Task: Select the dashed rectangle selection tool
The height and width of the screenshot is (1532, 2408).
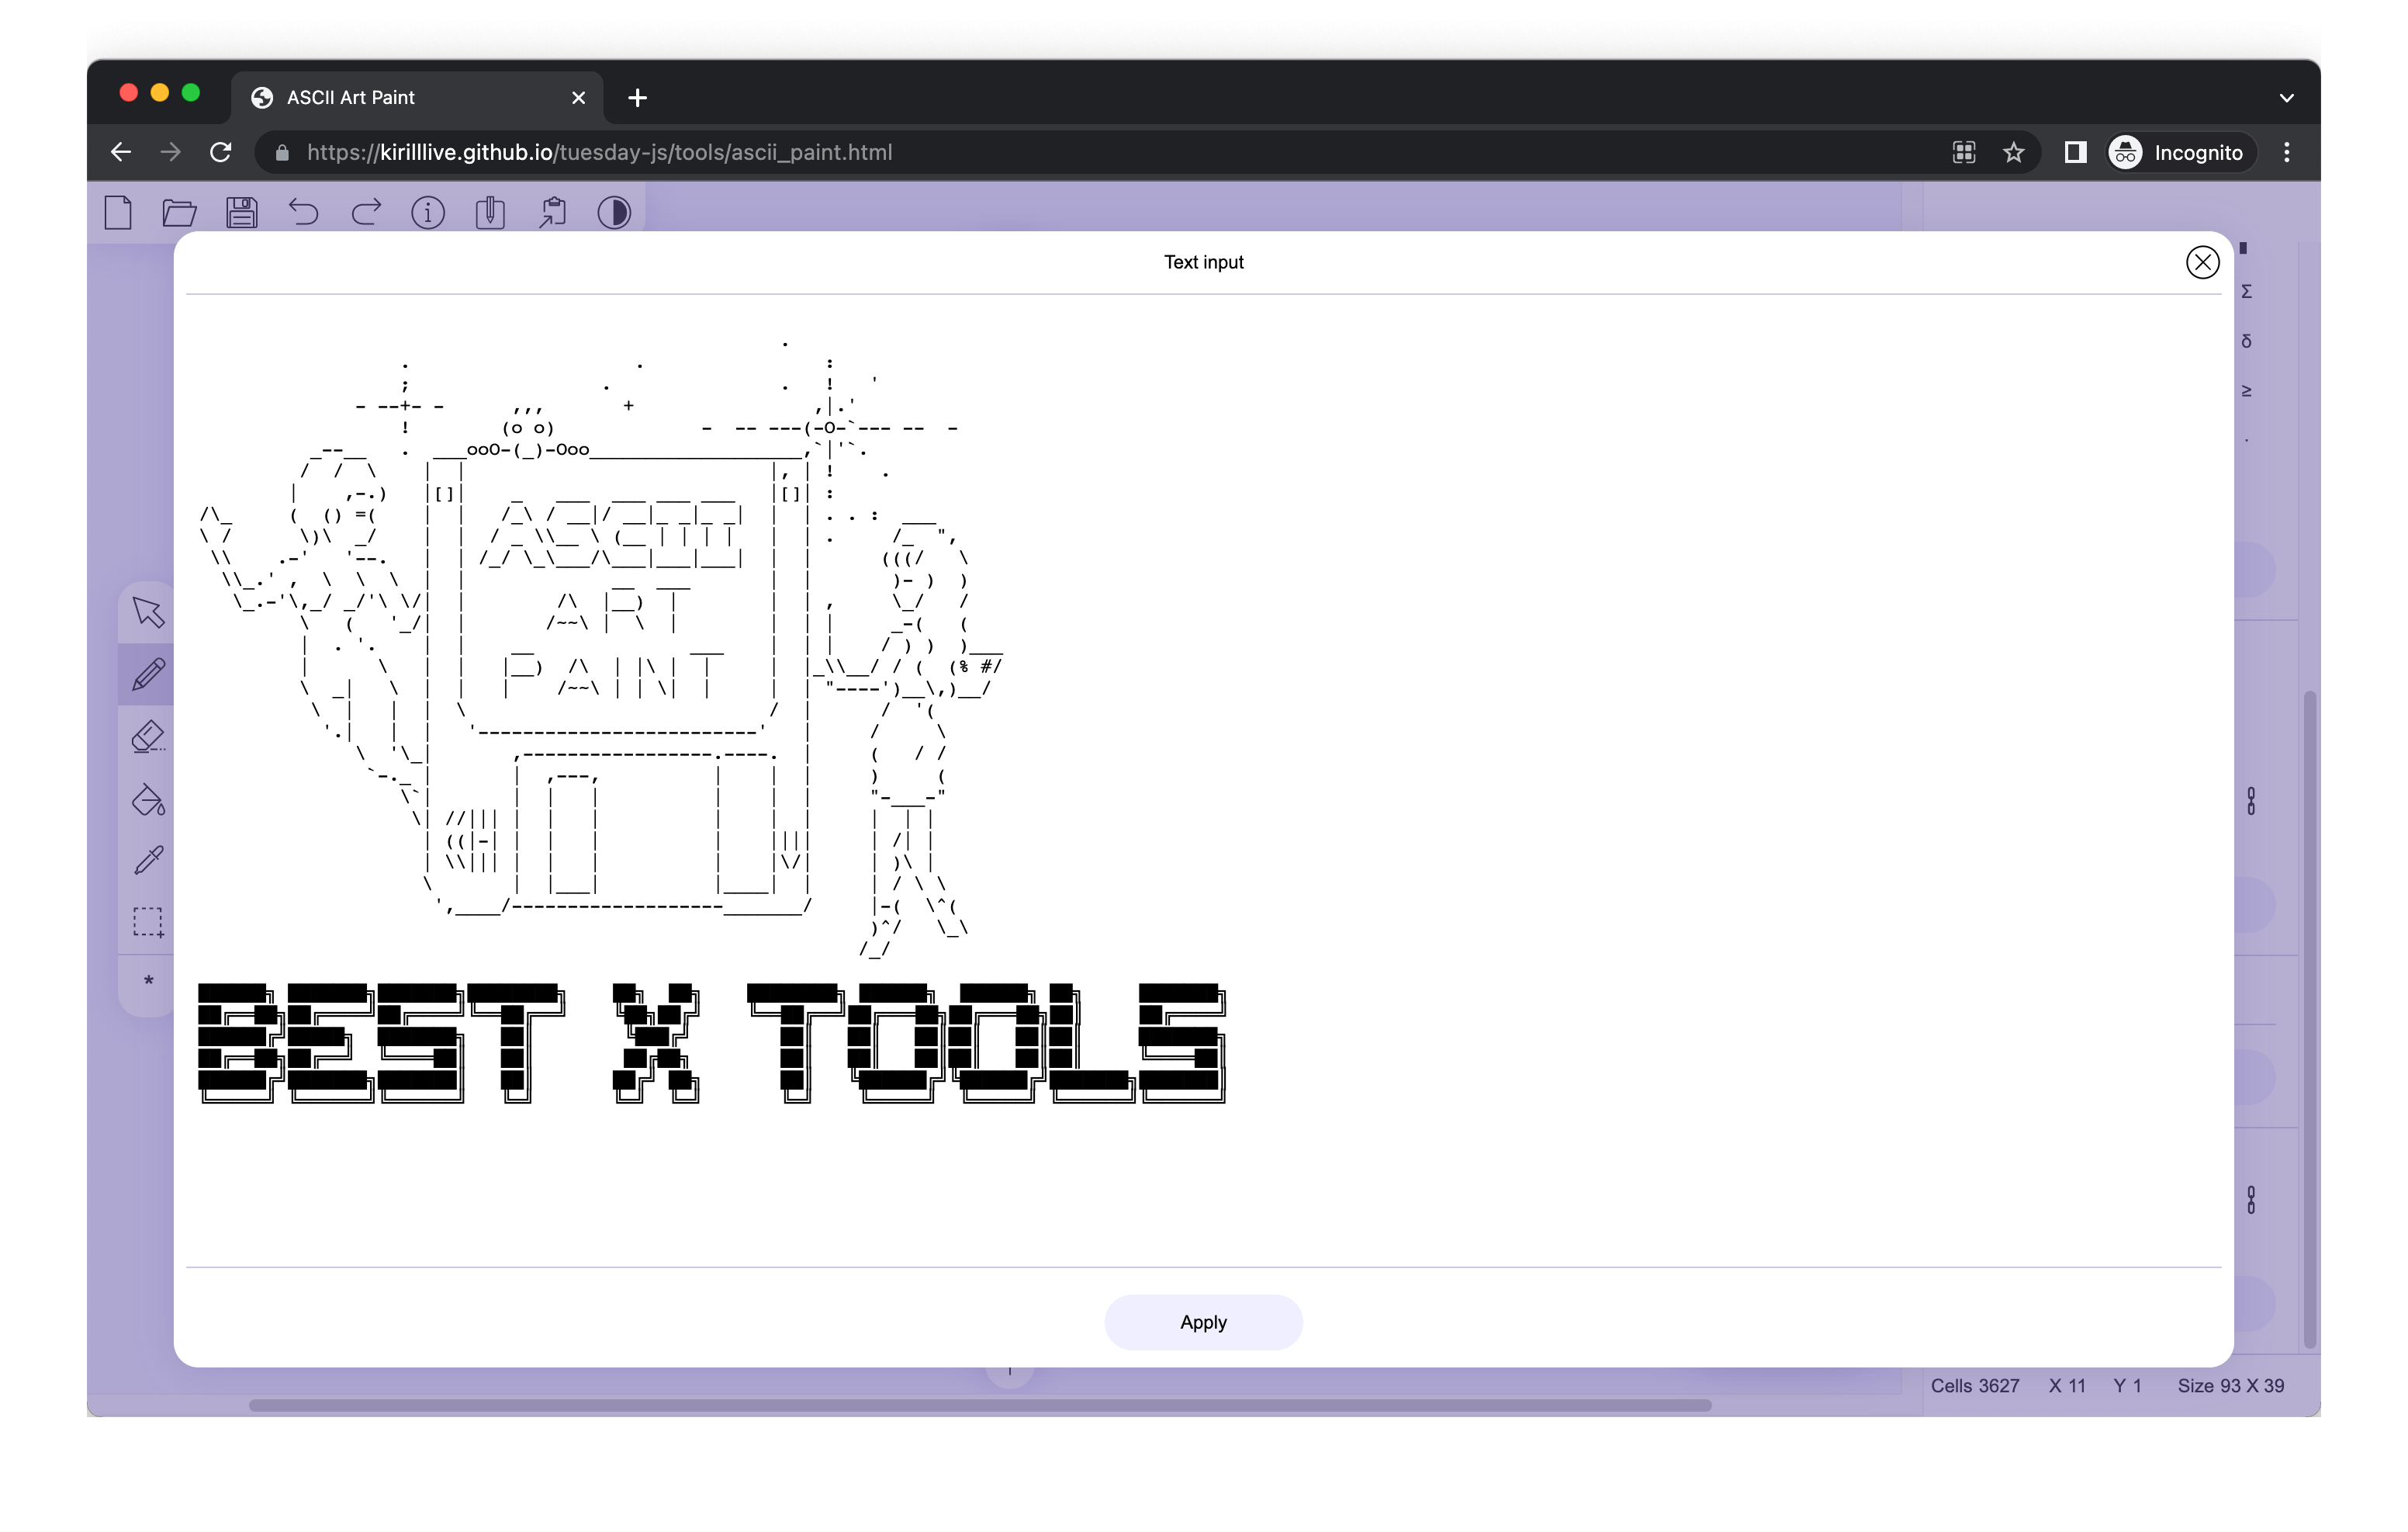Action: 148,921
